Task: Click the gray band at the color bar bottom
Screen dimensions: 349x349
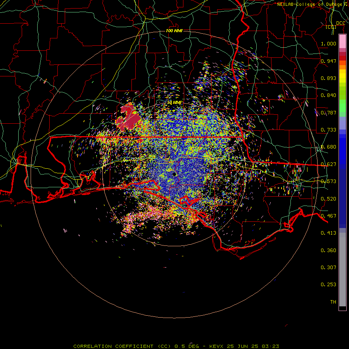Action: [x=342, y=270]
